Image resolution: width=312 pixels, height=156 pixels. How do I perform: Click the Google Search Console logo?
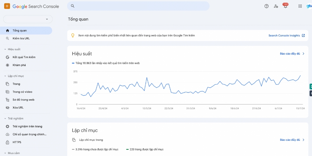tap(36, 6)
